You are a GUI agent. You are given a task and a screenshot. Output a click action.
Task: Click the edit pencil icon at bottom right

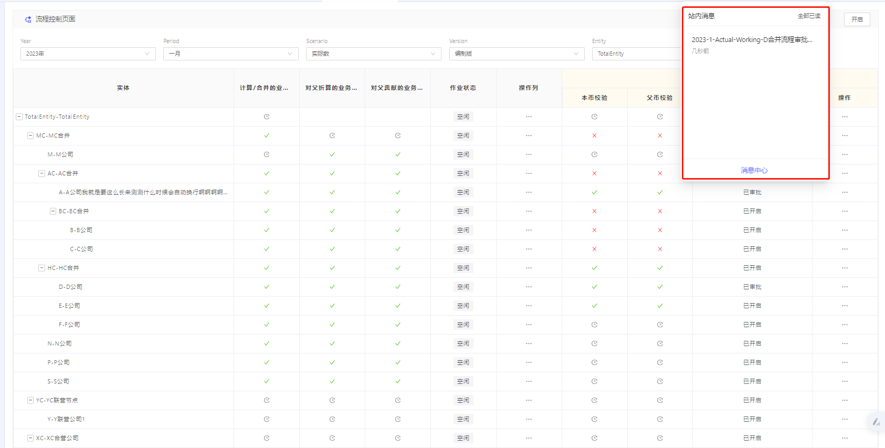click(x=876, y=422)
